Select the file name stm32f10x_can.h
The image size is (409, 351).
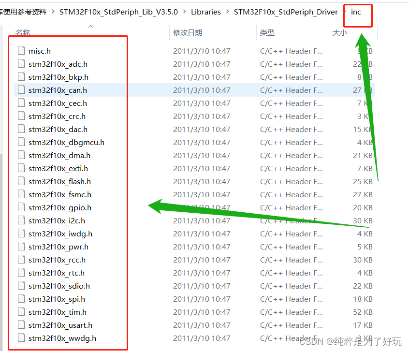tap(58, 90)
